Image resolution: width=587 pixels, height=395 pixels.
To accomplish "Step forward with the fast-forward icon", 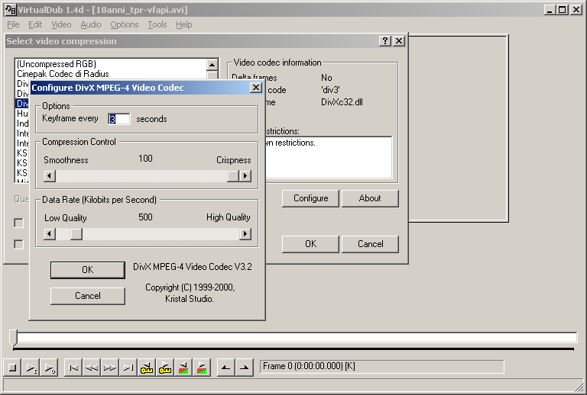I will click(110, 368).
